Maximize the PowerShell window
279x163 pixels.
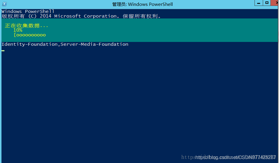267,3
